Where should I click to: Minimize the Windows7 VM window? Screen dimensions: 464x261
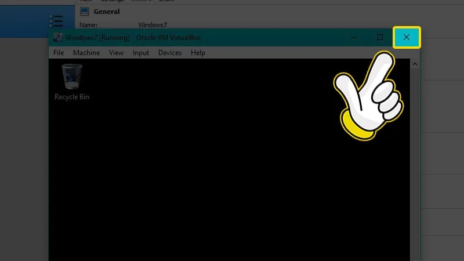pyautogui.click(x=354, y=38)
